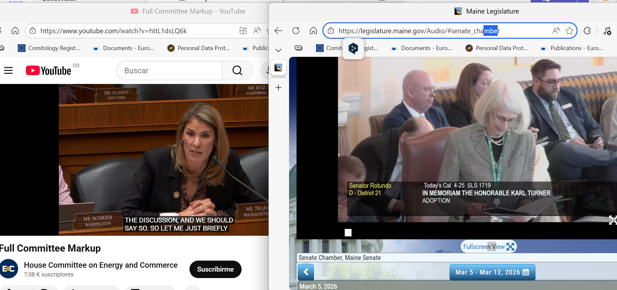Click the Fullscreen View button

click(488, 247)
